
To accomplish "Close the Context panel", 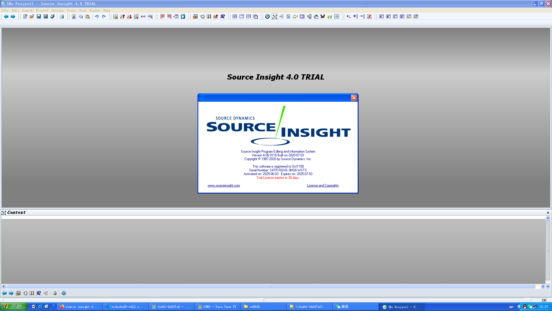I will 548,213.
